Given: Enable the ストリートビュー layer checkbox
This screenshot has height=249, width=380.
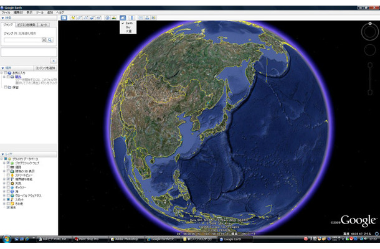Looking at the screenshot, I should click(x=8, y=175).
